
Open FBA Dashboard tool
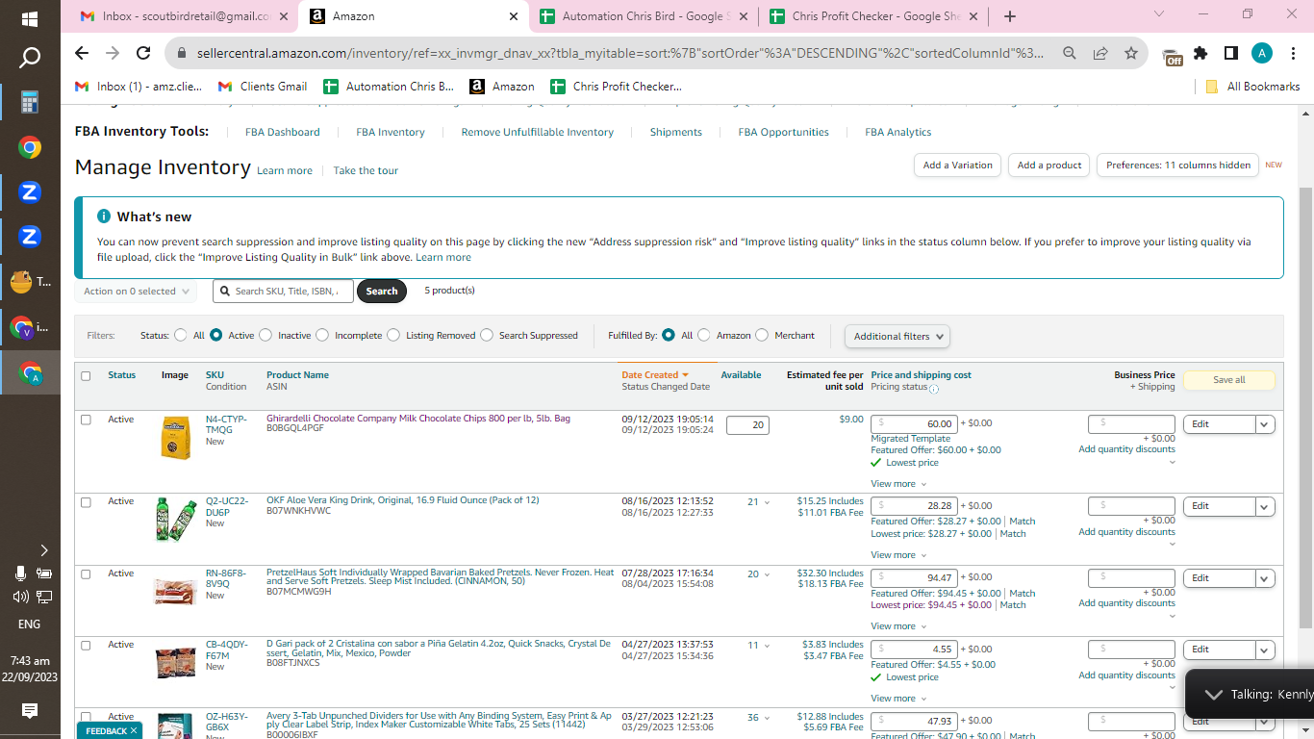[283, 133]
